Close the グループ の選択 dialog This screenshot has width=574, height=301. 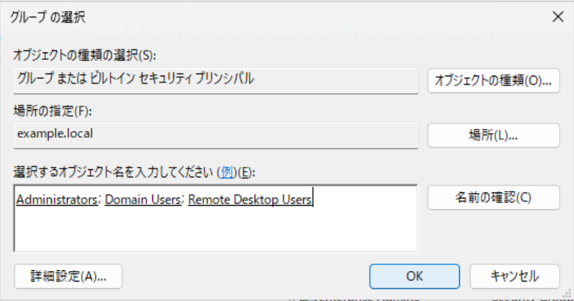[x=557, y=15]
